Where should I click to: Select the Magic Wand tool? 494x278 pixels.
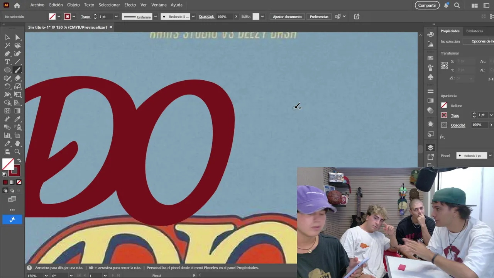[x=7, y=46]
